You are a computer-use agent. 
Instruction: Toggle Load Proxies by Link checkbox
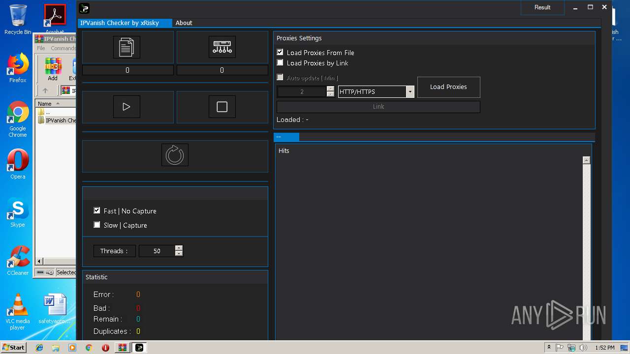pyautogui.click(x=280, y=62)
